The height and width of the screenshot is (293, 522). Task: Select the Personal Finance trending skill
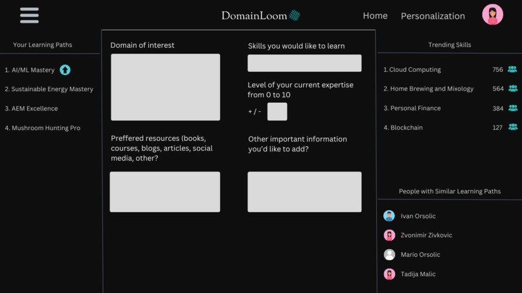point(412,108)
